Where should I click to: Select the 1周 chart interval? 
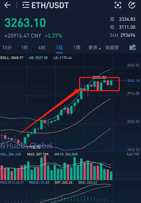pyautogui.click(x=77, y=48)
